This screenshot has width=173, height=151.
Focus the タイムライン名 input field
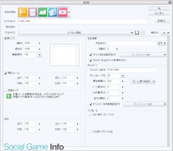coord(131,70)
